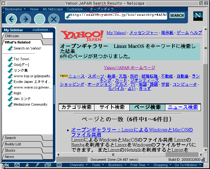
Task: Expand the Go To Window dropdown
Action: coord(188,165)
